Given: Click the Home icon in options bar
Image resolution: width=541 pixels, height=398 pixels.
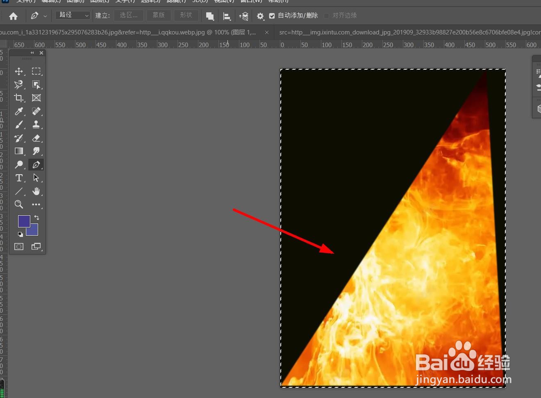Looking at the screenshot, I should pyautogui.click(x=13, y=16).
